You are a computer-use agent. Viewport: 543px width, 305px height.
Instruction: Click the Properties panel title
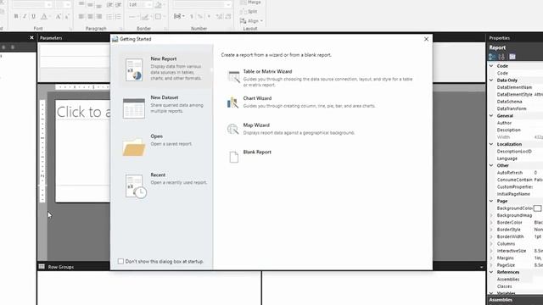[500, 38]
